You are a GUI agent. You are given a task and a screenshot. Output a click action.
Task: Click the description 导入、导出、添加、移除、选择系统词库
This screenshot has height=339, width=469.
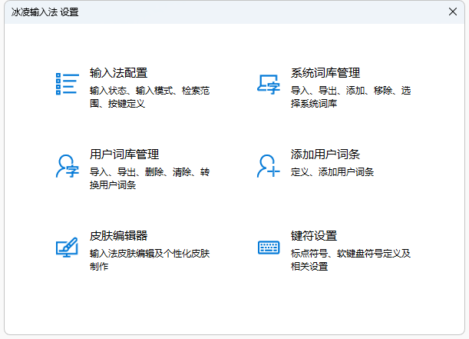[x=350, y=97]
